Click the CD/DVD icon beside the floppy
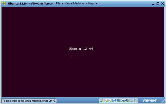166x104 pixels. pyautogui.click(x=110, y=101)
